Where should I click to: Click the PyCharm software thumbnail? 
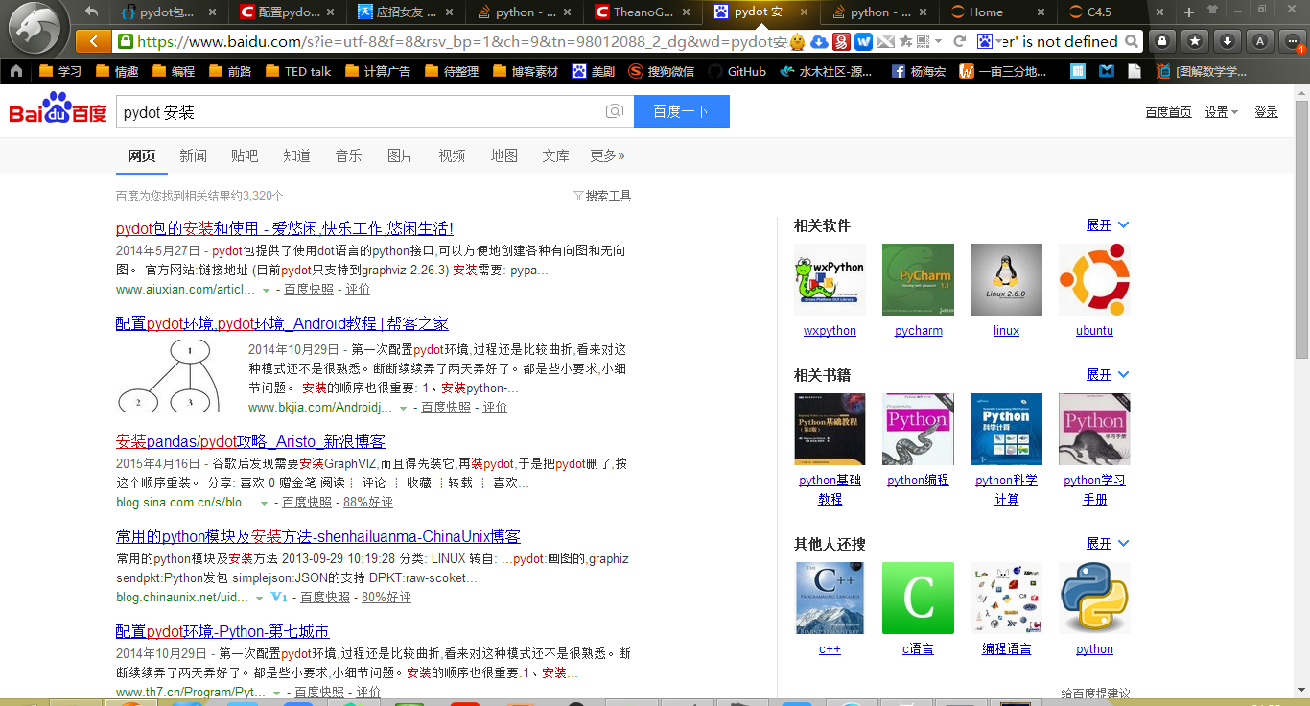(x=918, y=279)
